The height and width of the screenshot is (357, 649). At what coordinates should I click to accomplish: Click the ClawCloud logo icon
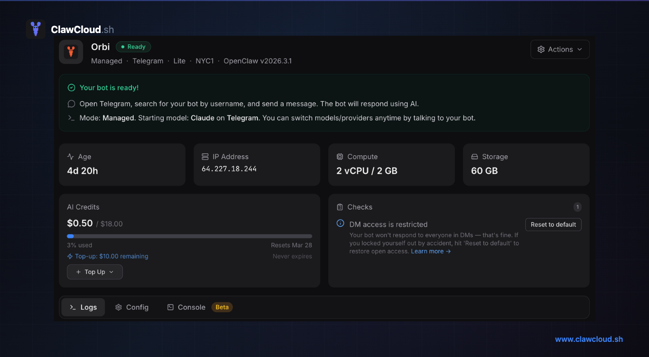[x=36, y=29]
